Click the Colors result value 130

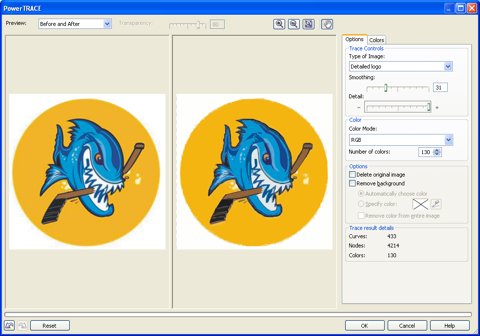coord(392,255)
